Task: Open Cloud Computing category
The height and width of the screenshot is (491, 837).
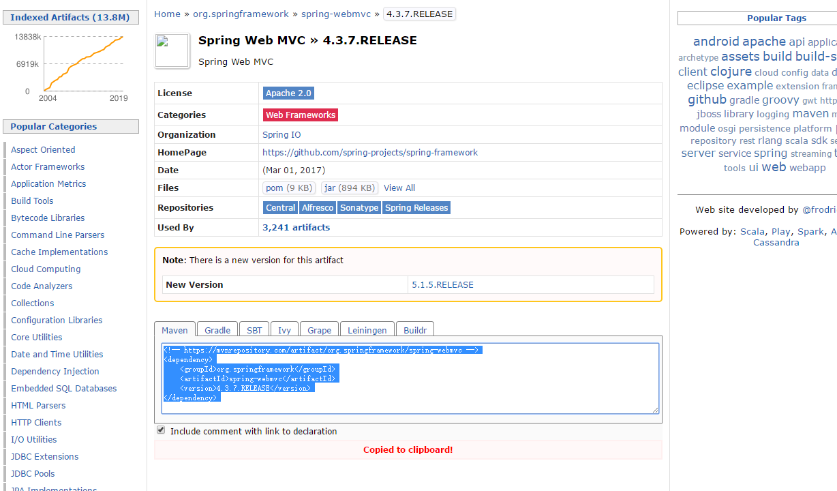Action: tap(46, 269)
